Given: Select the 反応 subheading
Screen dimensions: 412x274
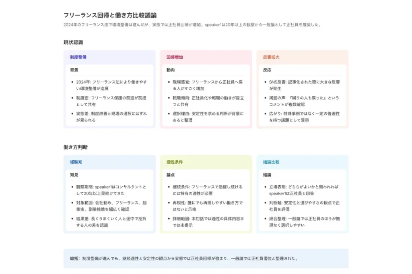Looking at the screenshot, I should (x=267, y=70).
